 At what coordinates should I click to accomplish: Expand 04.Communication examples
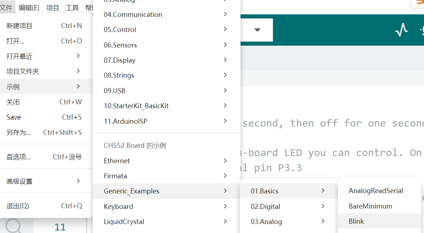[x=166, y=14]
